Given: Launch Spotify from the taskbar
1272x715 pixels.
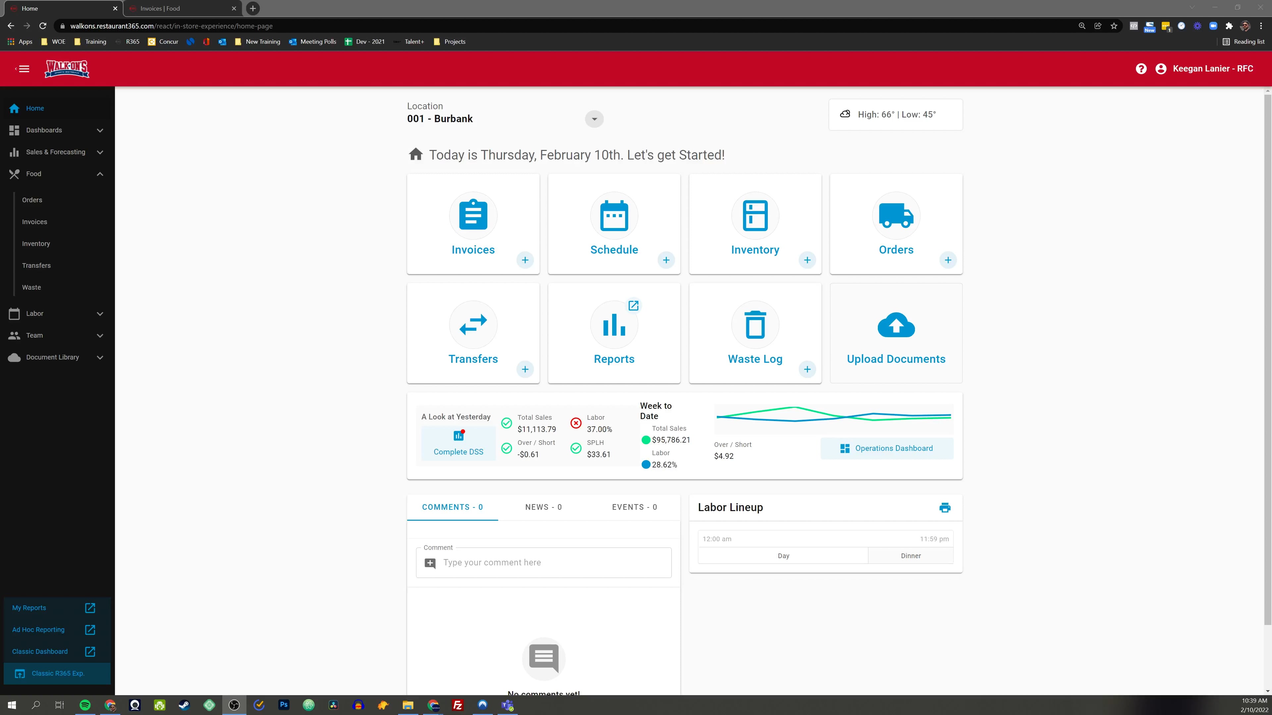Looking at the screenshot, I should 85,705.
